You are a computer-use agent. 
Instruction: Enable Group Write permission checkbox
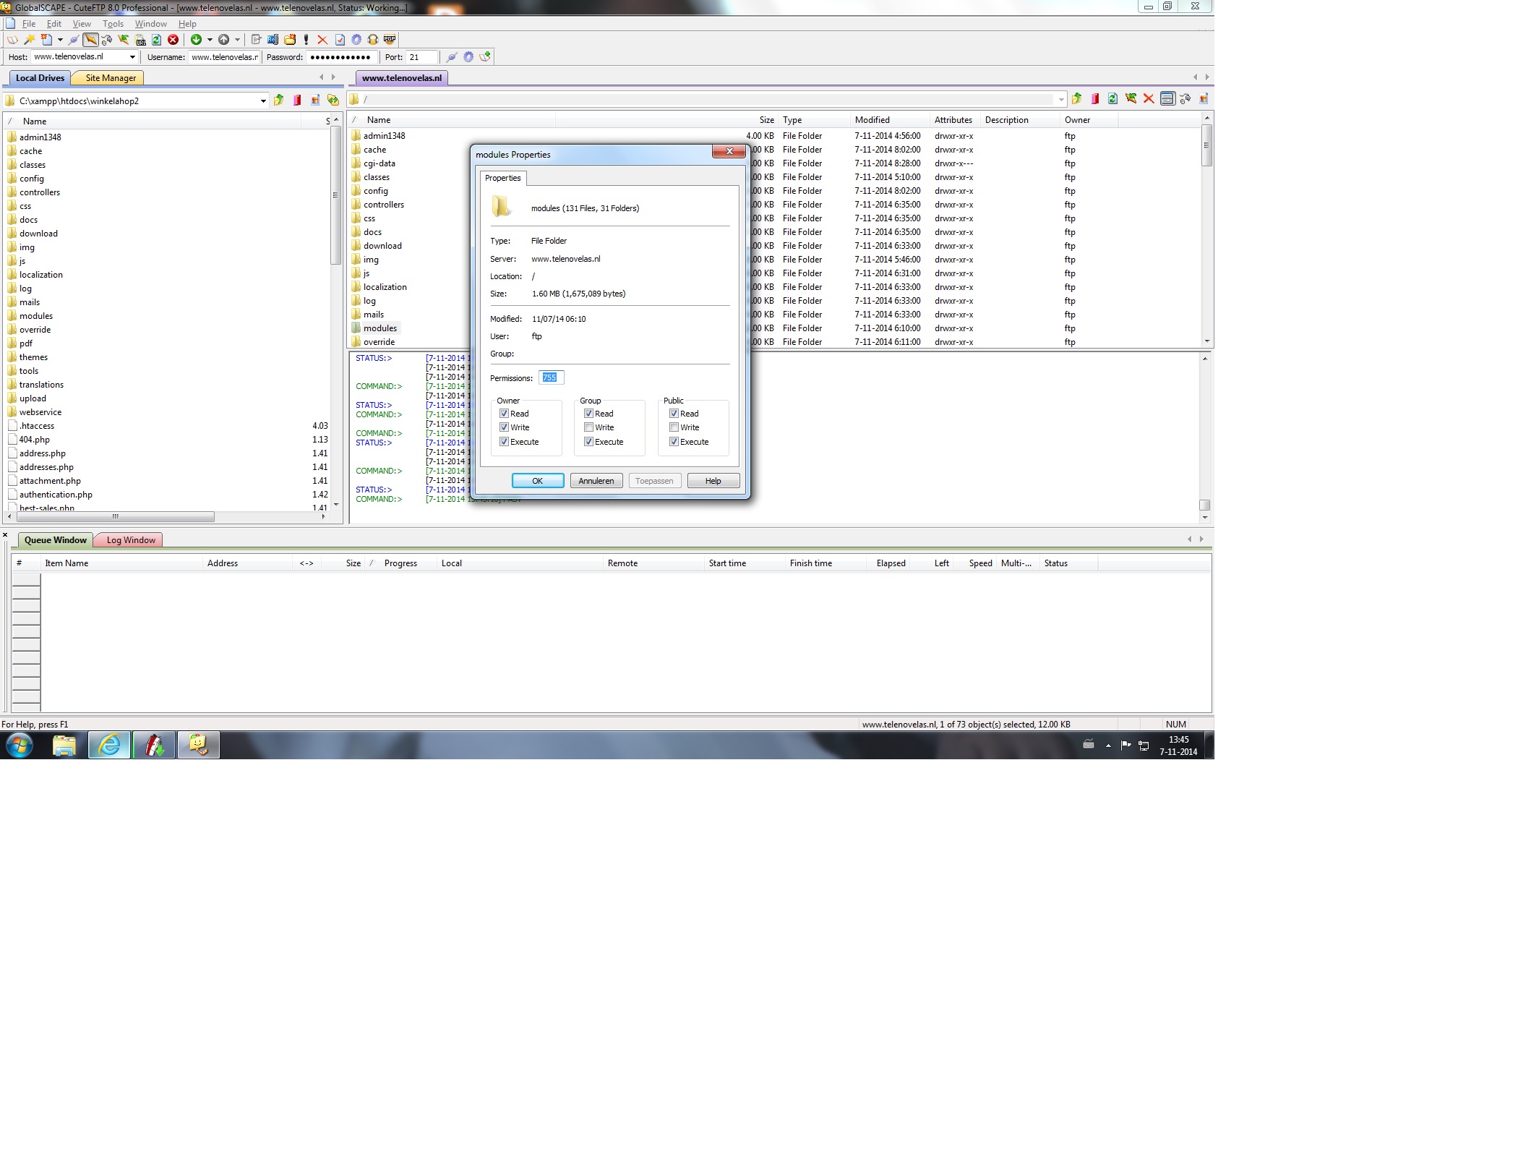[x=589, y=427]
